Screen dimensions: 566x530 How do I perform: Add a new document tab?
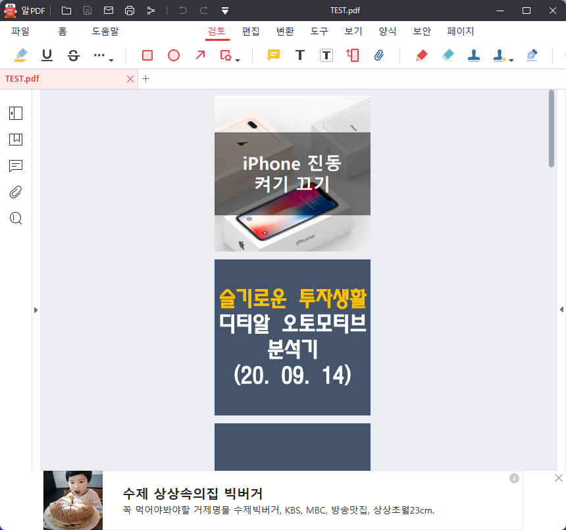pyautogui.click(x=146, y=79)
